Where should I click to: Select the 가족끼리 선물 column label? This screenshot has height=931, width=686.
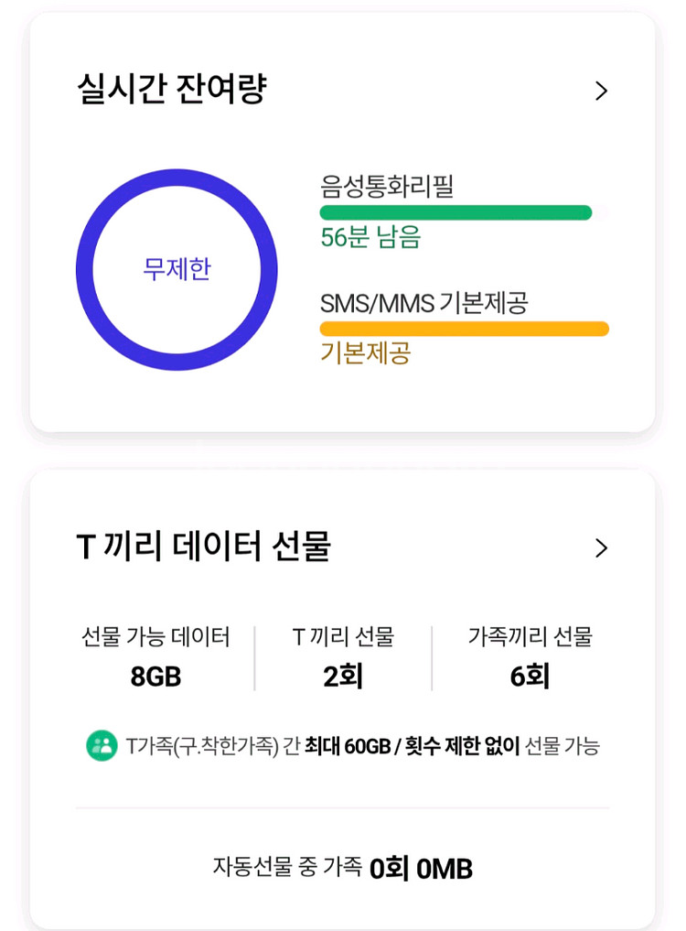[531, 637]
